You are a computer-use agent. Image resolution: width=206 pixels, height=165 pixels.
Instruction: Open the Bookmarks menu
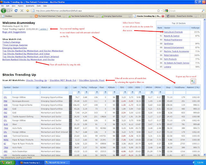[30, 6]
